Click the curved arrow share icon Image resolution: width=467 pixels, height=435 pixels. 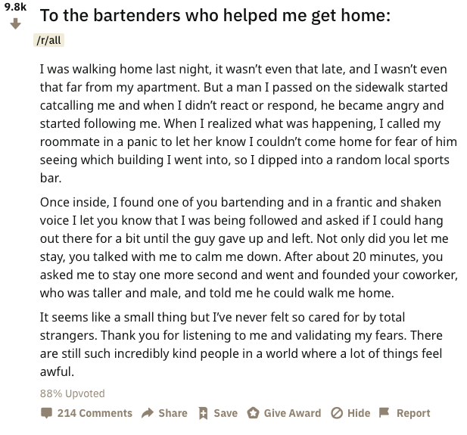click(x=148, y=413)
